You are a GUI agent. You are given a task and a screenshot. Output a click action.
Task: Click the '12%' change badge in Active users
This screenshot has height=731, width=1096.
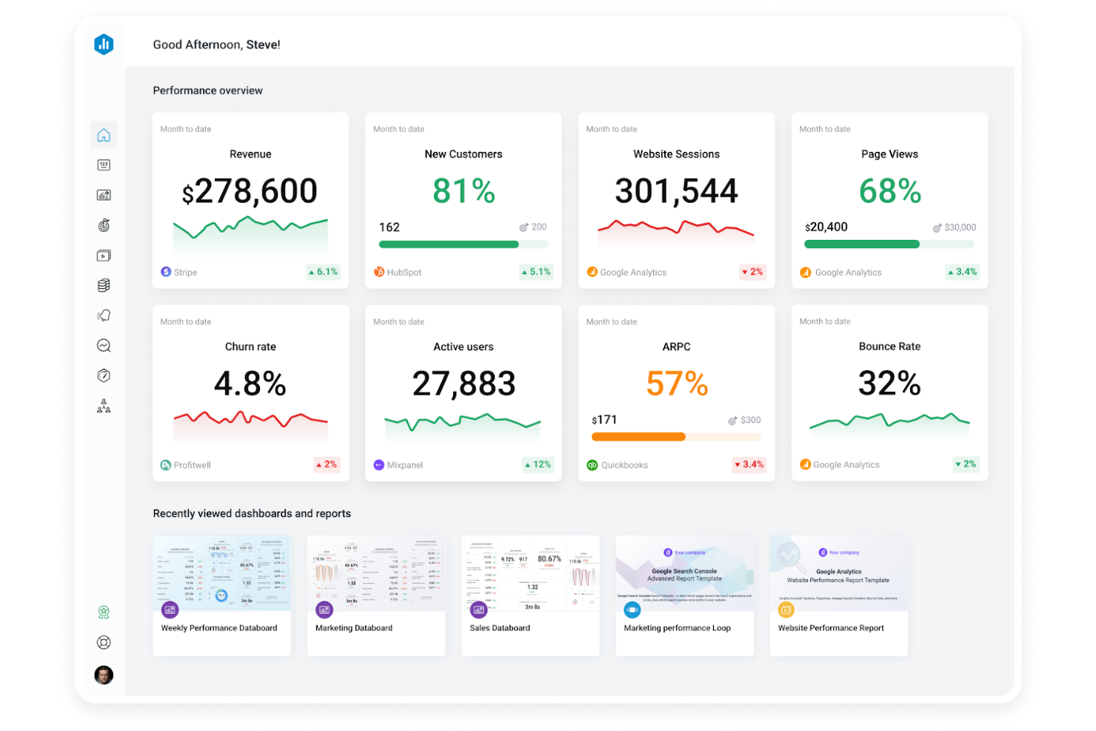click(x=538, y=464)
